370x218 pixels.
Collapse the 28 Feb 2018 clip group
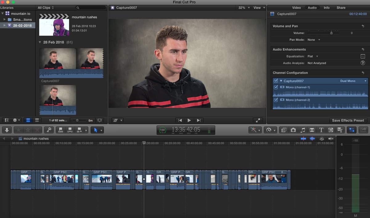(39, 42)
